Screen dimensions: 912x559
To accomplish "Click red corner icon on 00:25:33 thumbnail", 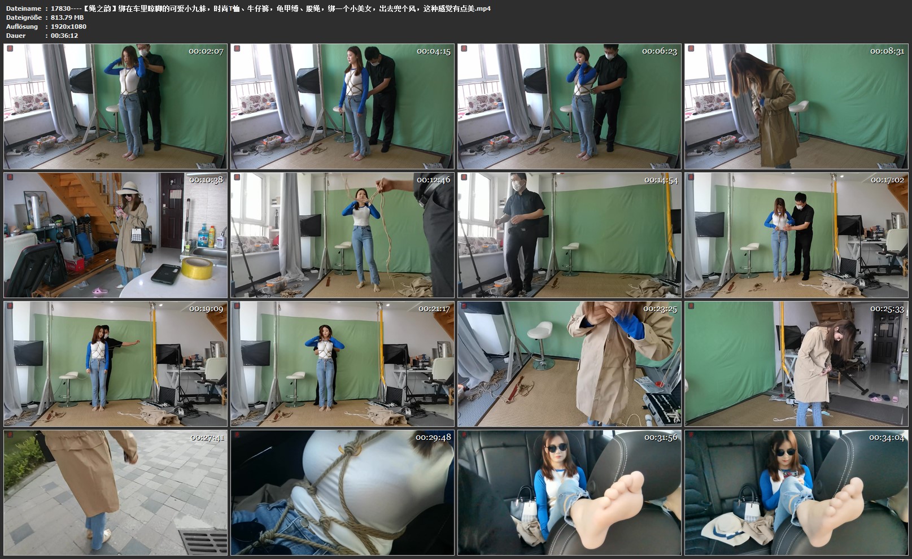I will [x=691, y=307].
